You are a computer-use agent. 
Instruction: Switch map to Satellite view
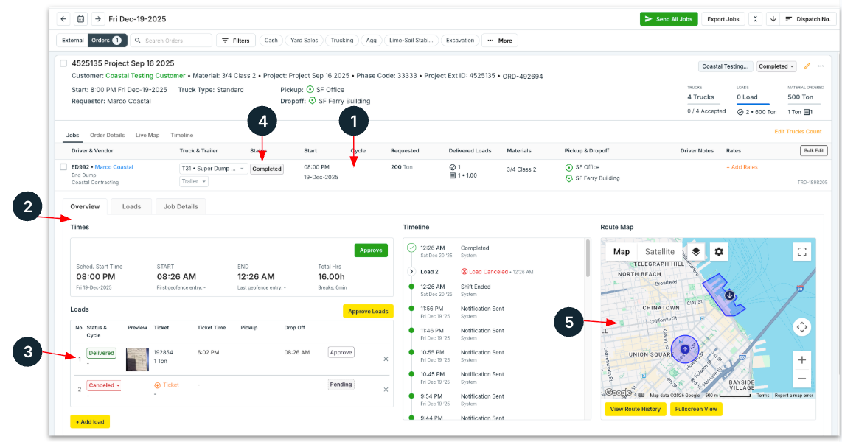pyautogui.click(x=659, y=252)
